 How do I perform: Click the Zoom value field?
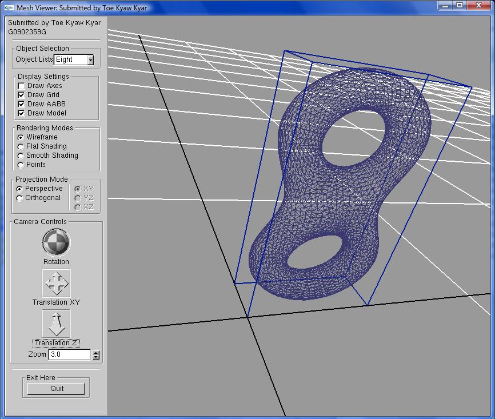[x=70, y=354]
